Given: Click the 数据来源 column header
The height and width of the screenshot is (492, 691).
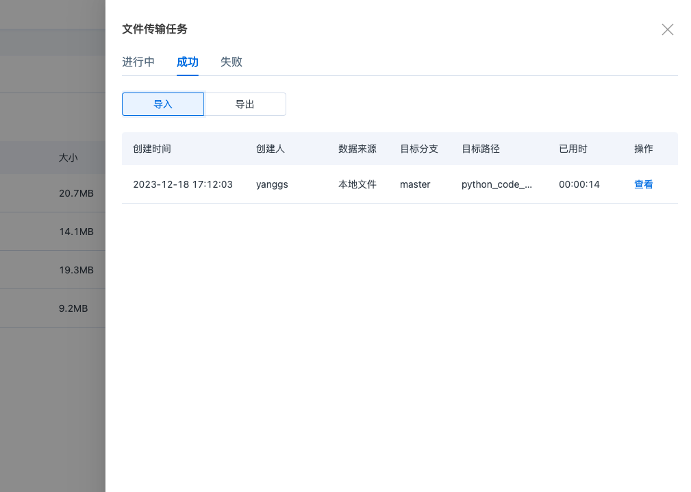Looking at the screenshot, I should pos(357,149).
